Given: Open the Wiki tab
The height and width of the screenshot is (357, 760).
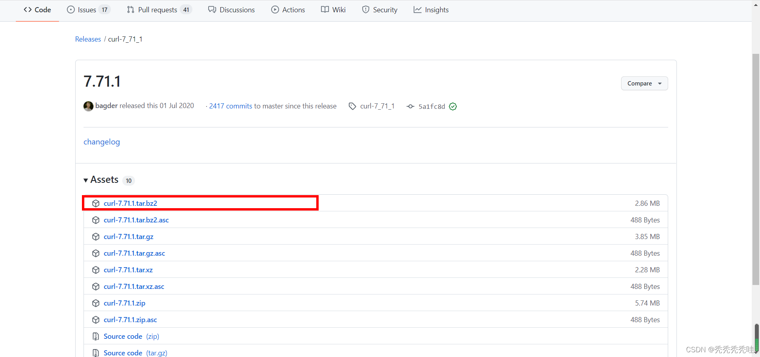Looking at the screenshot, I should coord(333,10).
